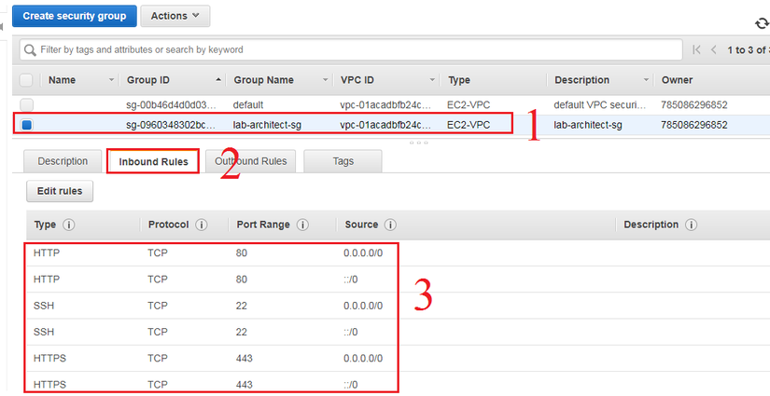Uncheck the lab-architect-sg row checkbox

(26, 125)
